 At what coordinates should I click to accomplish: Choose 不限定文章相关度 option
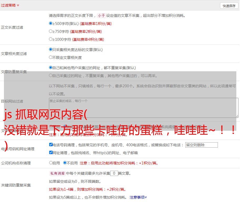[x=51, y=57]
